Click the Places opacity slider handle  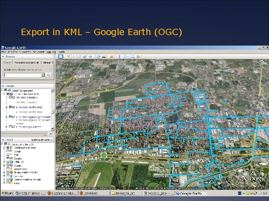tap(45, 134)
